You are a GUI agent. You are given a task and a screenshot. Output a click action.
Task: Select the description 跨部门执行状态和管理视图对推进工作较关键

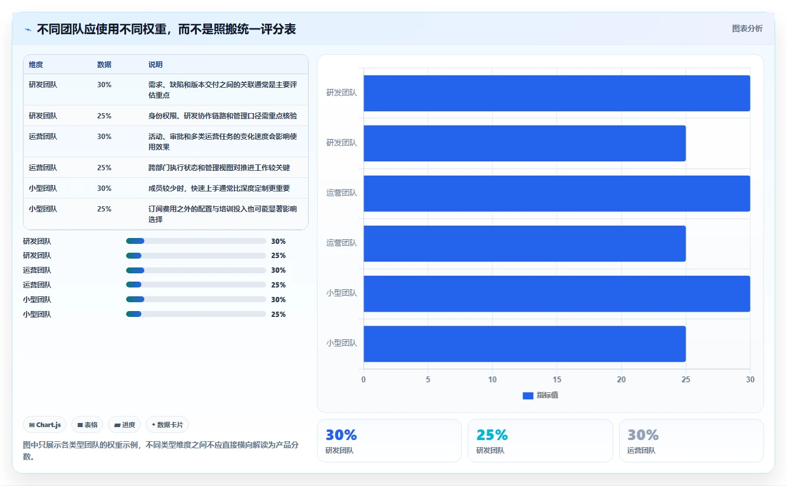(x=219, y=168)
